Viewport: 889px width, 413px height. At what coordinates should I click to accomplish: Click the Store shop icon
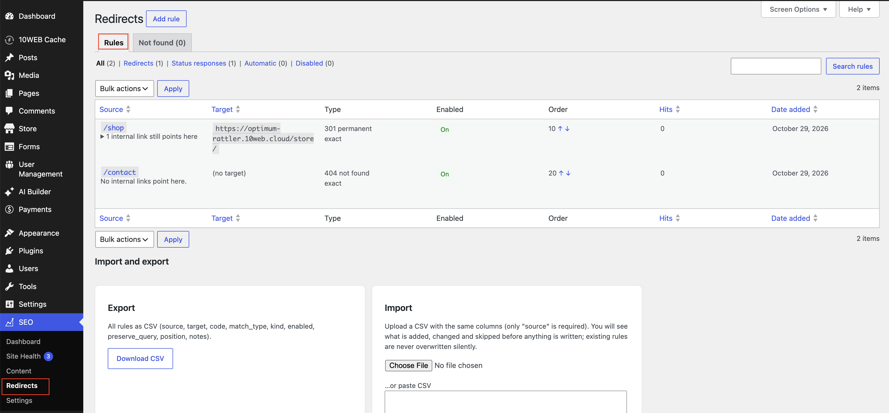tap(9, 129)
